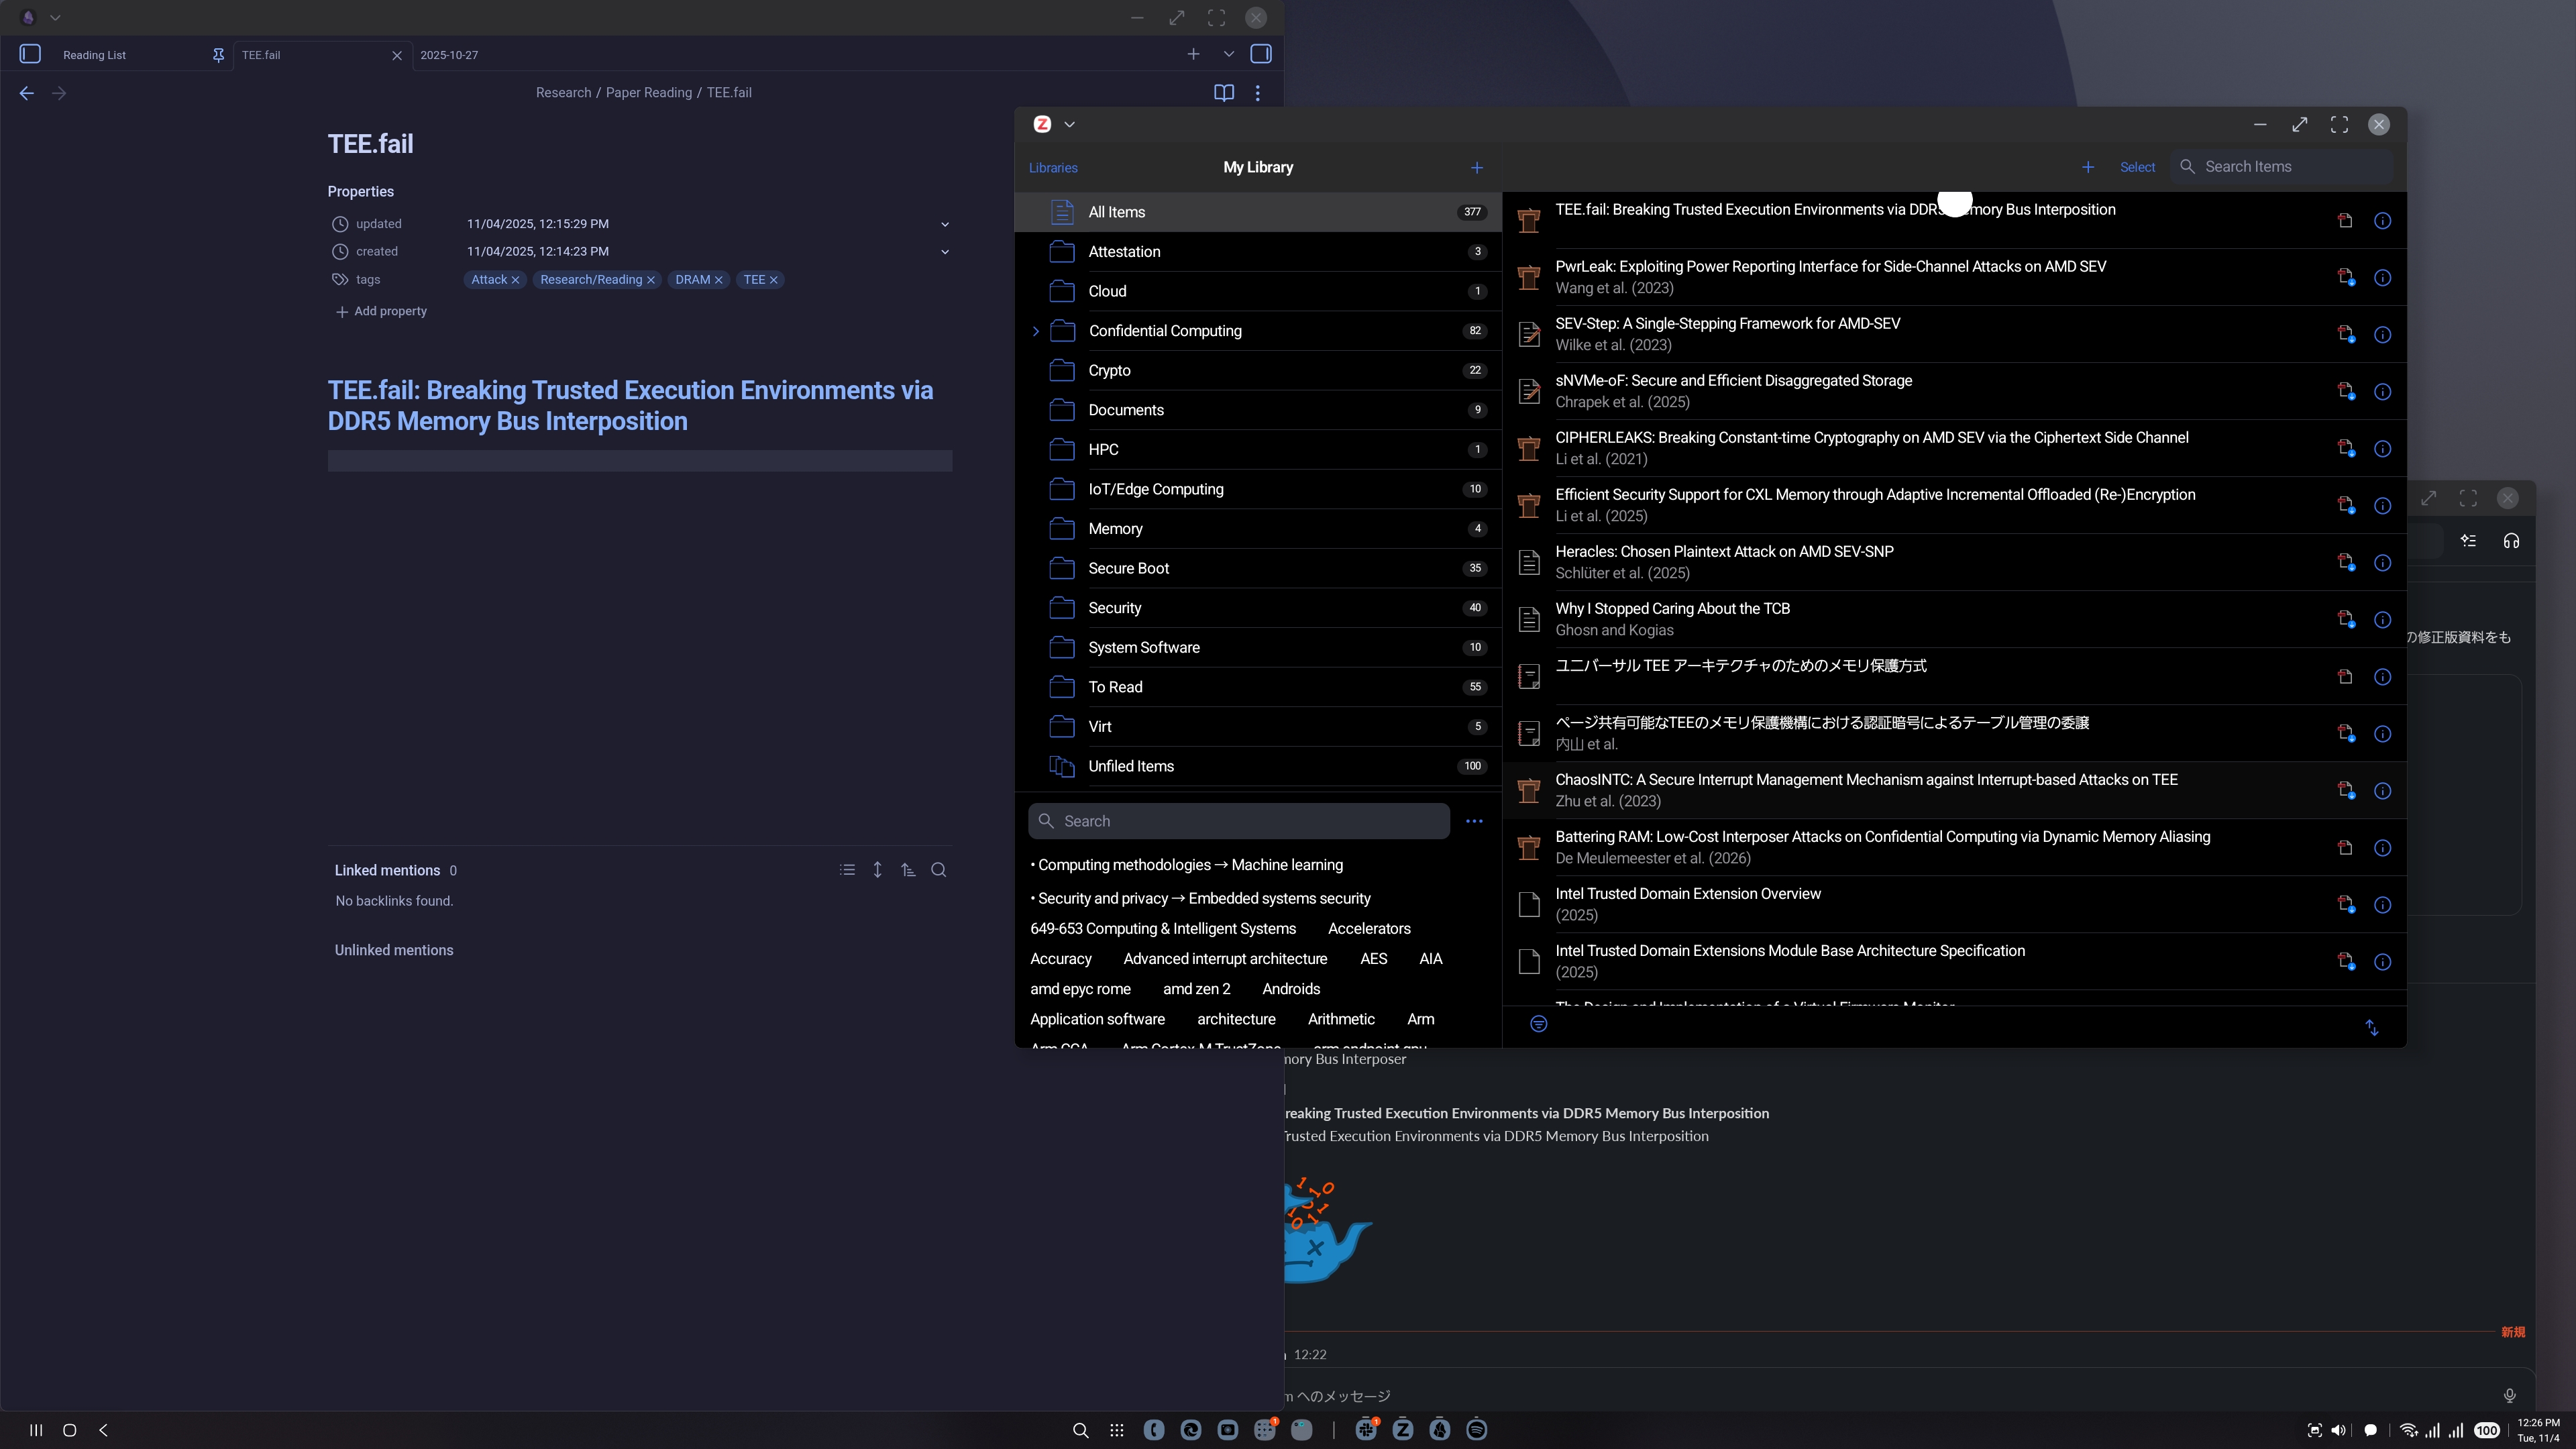This screenshot has width=2576, height=1449.
Task: Toggle Obsidian right sidebar
Action: [1261, 54]
